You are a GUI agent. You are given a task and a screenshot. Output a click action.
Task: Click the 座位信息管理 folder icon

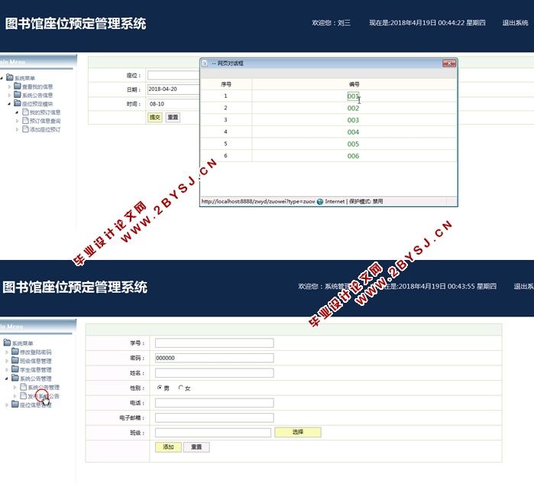coord(15,404)
